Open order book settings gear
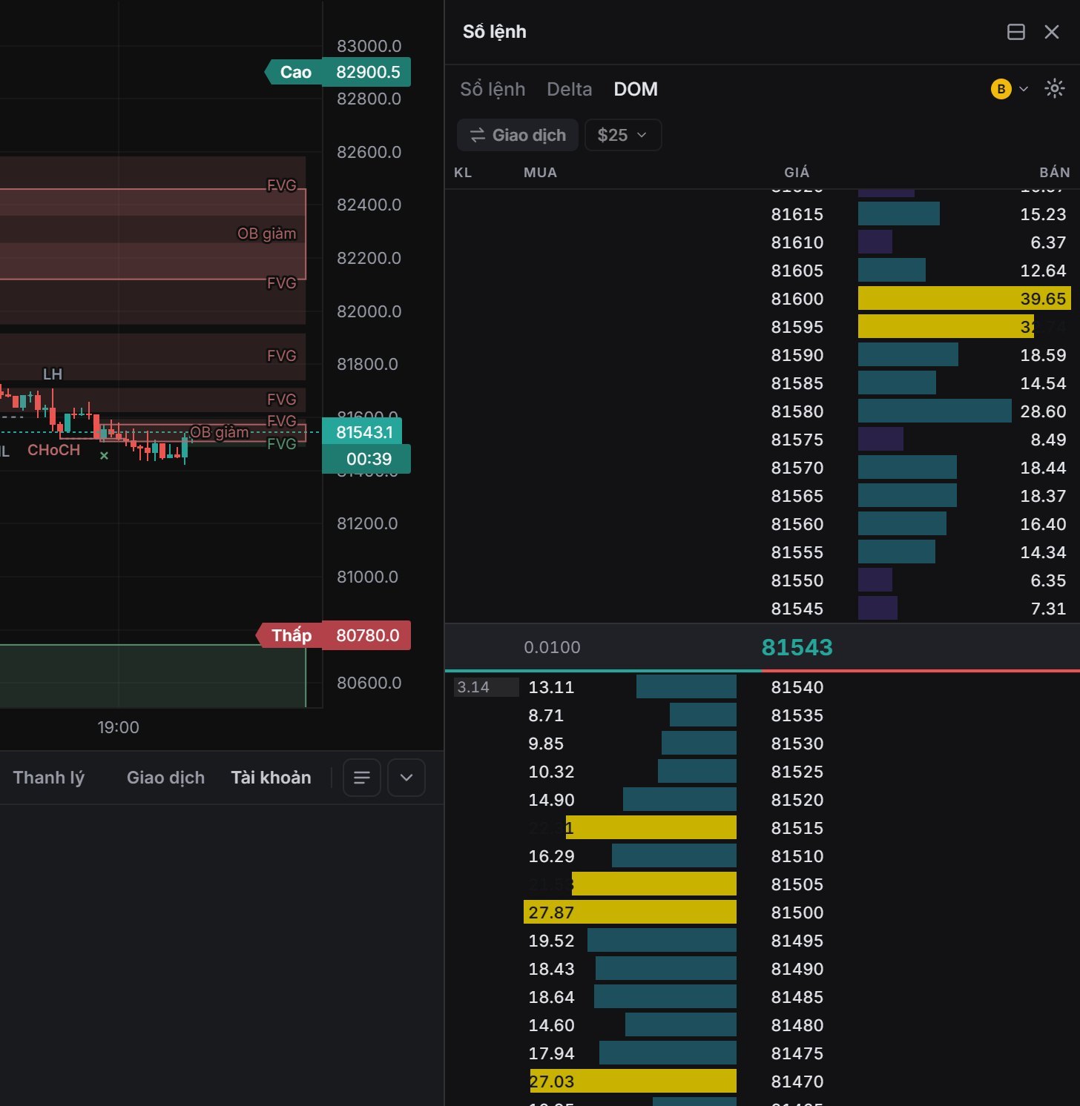 click(x=1054, y=89)
